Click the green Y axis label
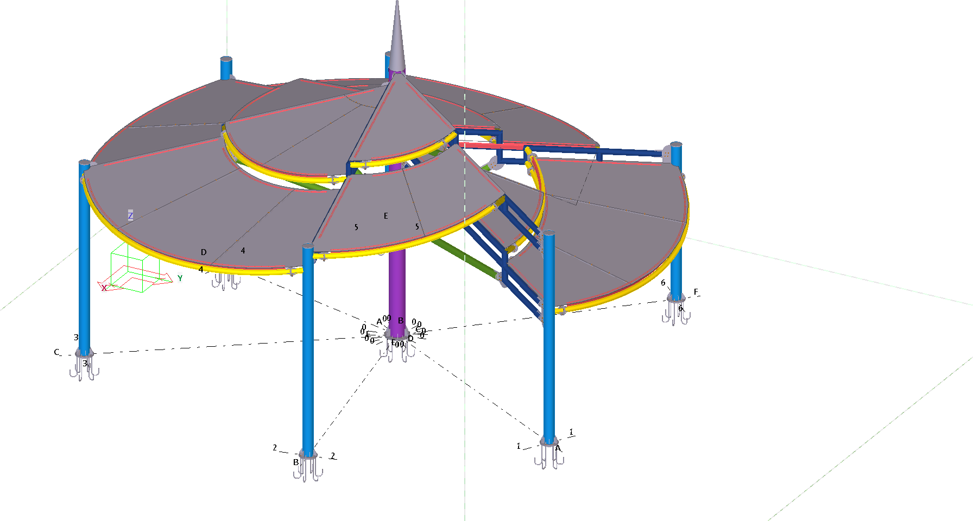Image resolution: width=973 pixels, height=521 pixels. click(x=180, y=278)
